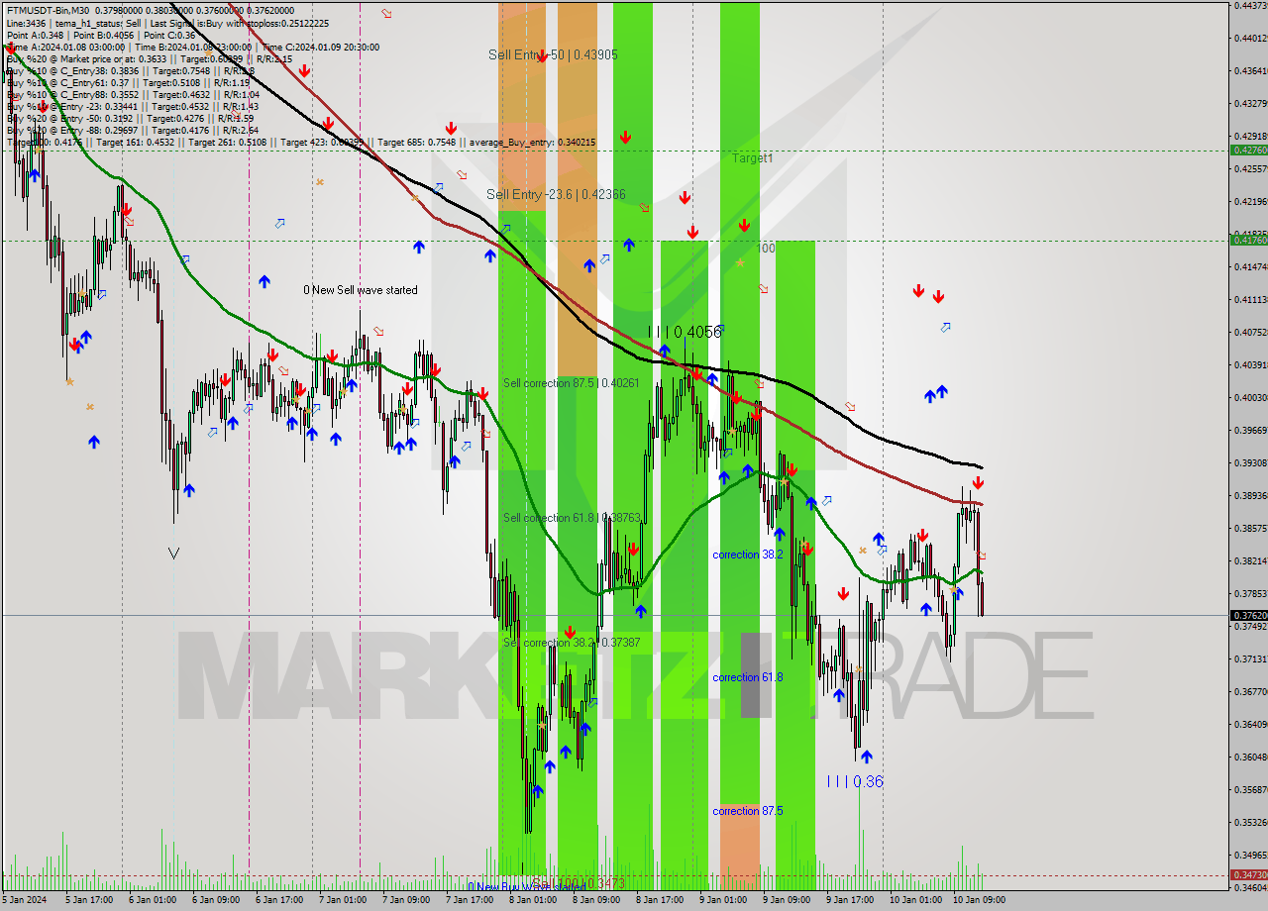The width and height of the screenshot is (1268, 911).
Task: Click the blue correction 61.8 label
Action: 748,677
